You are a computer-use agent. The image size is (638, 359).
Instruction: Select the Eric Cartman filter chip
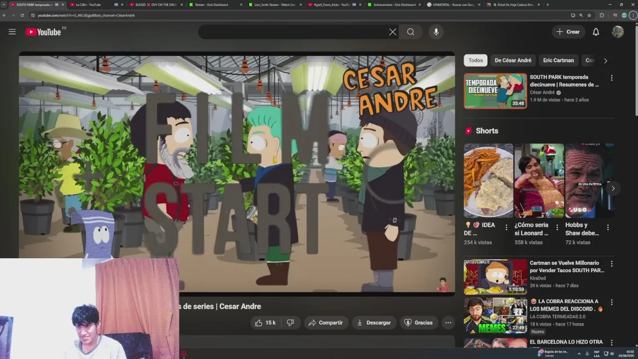558,60
